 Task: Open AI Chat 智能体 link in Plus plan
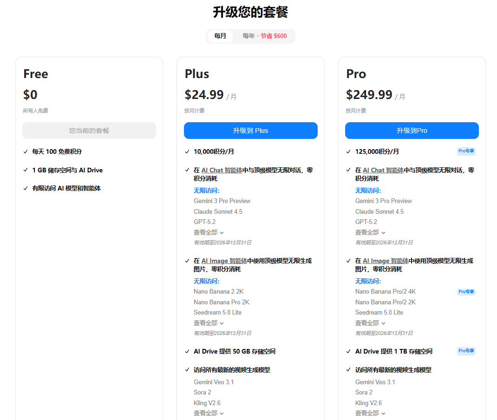pyautogui.click(x=222, y=171)
